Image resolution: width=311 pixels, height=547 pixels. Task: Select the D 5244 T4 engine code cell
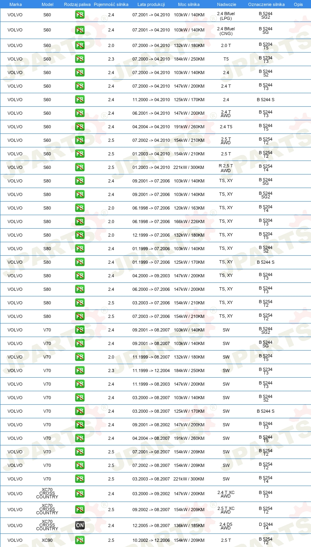266,526
